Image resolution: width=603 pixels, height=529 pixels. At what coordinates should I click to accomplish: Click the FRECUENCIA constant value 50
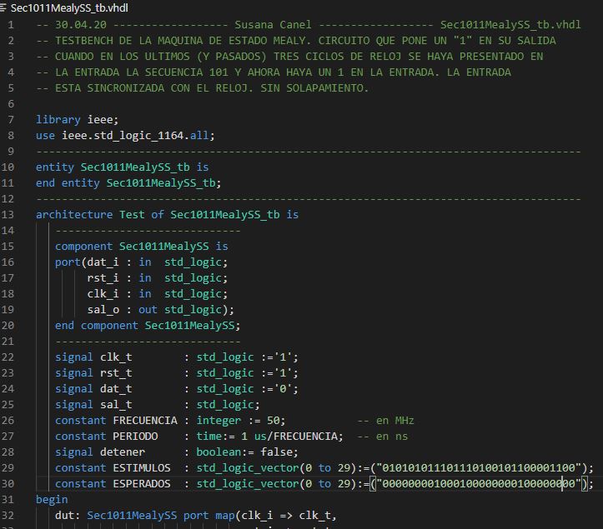pos(275,421)
